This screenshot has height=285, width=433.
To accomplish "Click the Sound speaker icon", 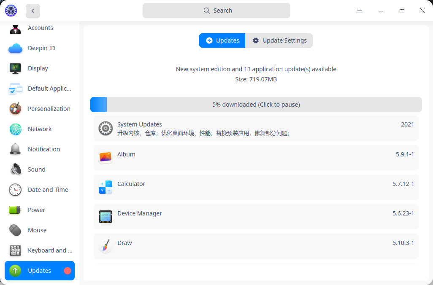I will click(x=16, y=169).
